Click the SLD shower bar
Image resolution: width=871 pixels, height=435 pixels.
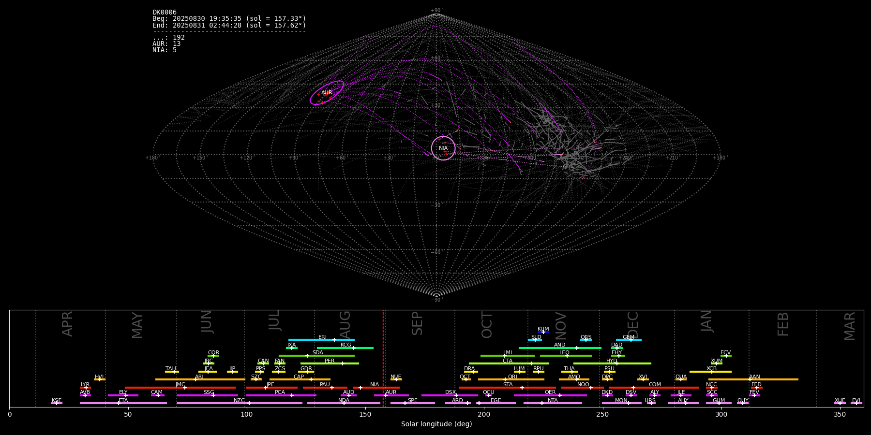tap(535, 340)
